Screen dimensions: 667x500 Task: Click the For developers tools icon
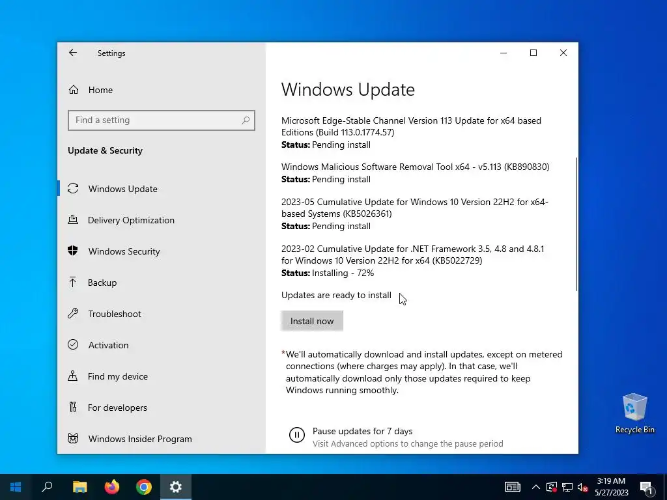pos(73,408)
